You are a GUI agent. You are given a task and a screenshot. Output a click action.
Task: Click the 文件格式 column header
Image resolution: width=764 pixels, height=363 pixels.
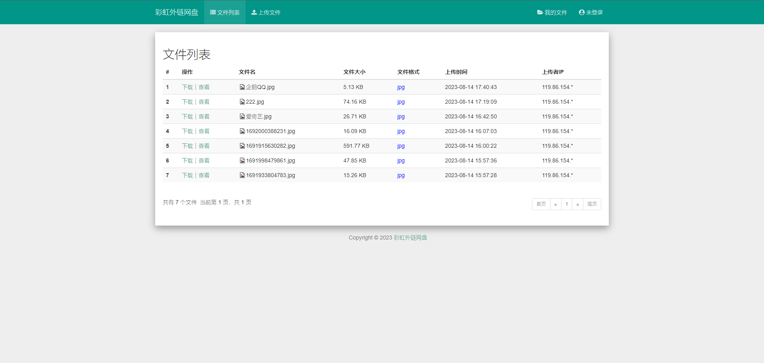click(x=408, y=72)
